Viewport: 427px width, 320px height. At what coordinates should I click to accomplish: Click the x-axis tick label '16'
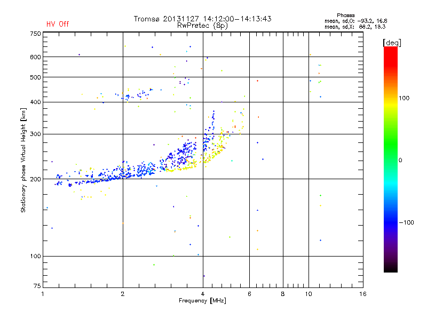(363, 294)
